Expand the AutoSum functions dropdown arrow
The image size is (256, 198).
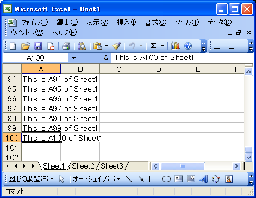[x=163, y=46]
